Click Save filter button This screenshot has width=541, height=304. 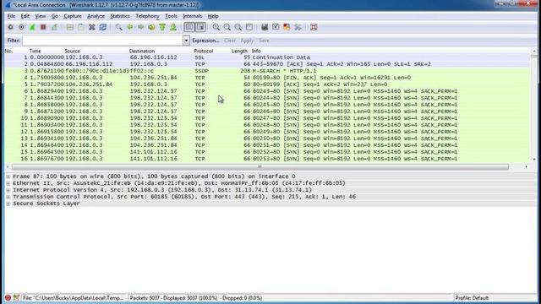click(x=264, y=41)
